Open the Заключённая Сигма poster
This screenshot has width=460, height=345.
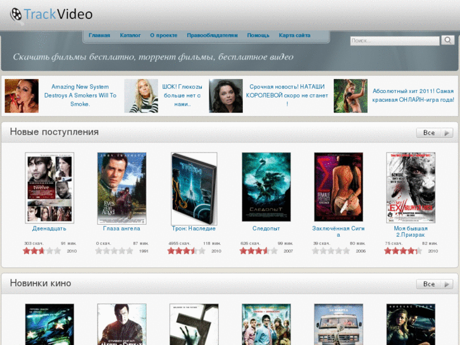click(339, 187)
